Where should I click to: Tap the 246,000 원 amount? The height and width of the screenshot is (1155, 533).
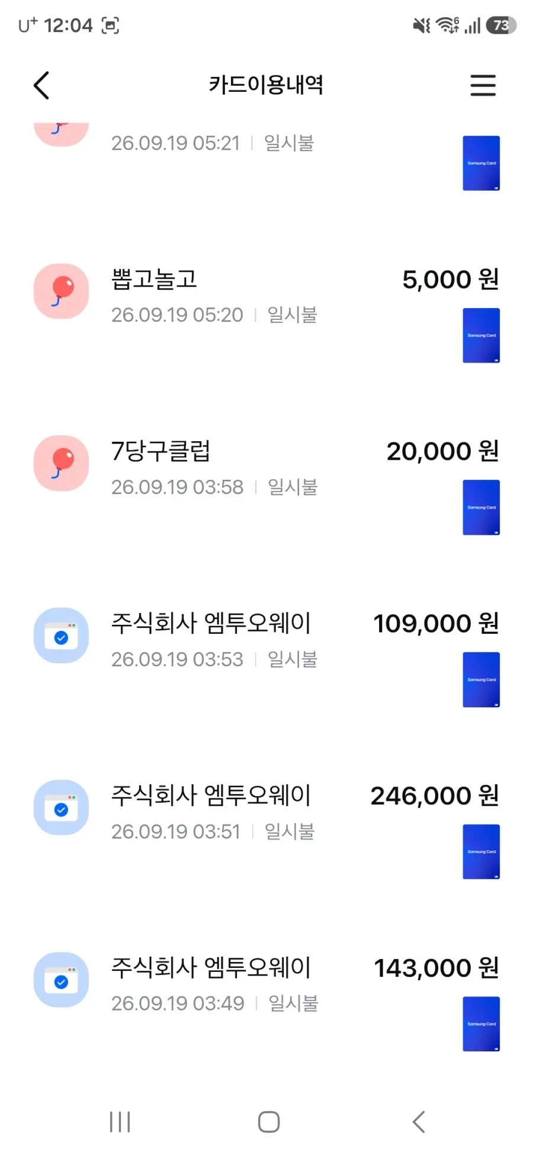coord(434,795)
